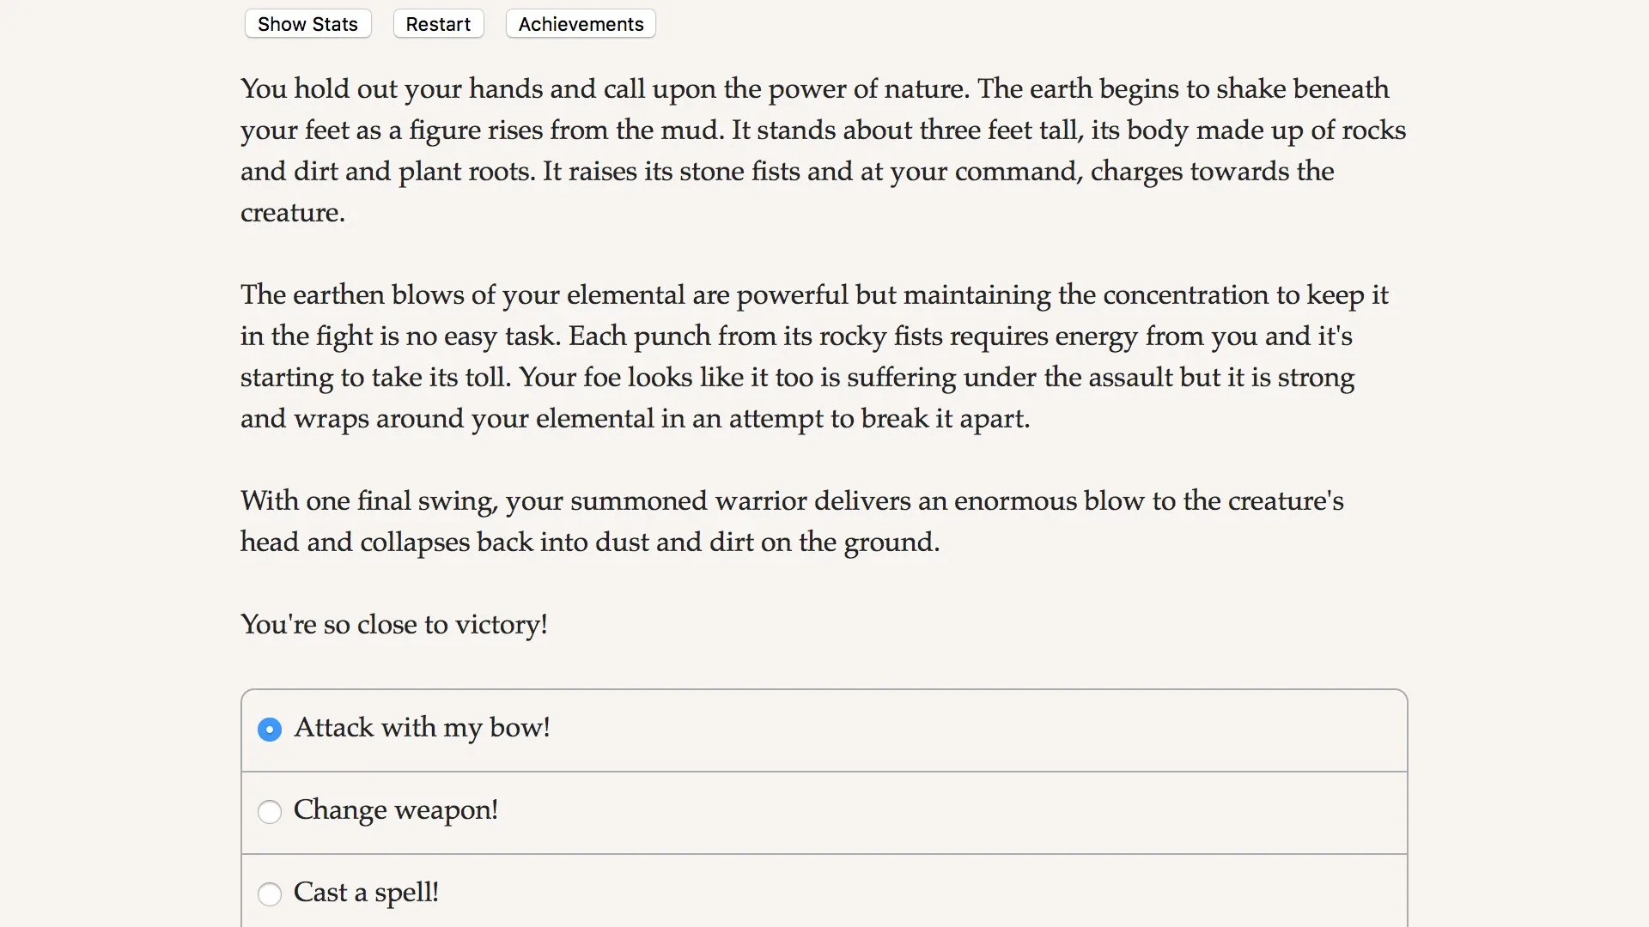Screen dimensions: 1649x927
Task: Click the paragraph starting 'The earthen blows'
Action: pos(814,356)
